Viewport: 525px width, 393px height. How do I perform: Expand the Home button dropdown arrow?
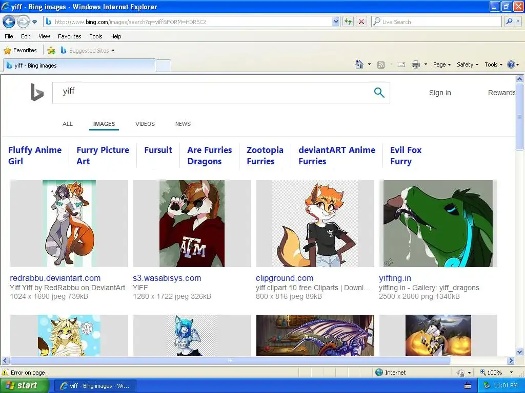point(369,64)
